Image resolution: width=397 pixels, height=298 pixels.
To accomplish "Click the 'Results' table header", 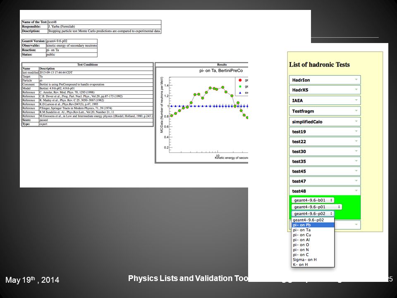I will tap(222, 65).
